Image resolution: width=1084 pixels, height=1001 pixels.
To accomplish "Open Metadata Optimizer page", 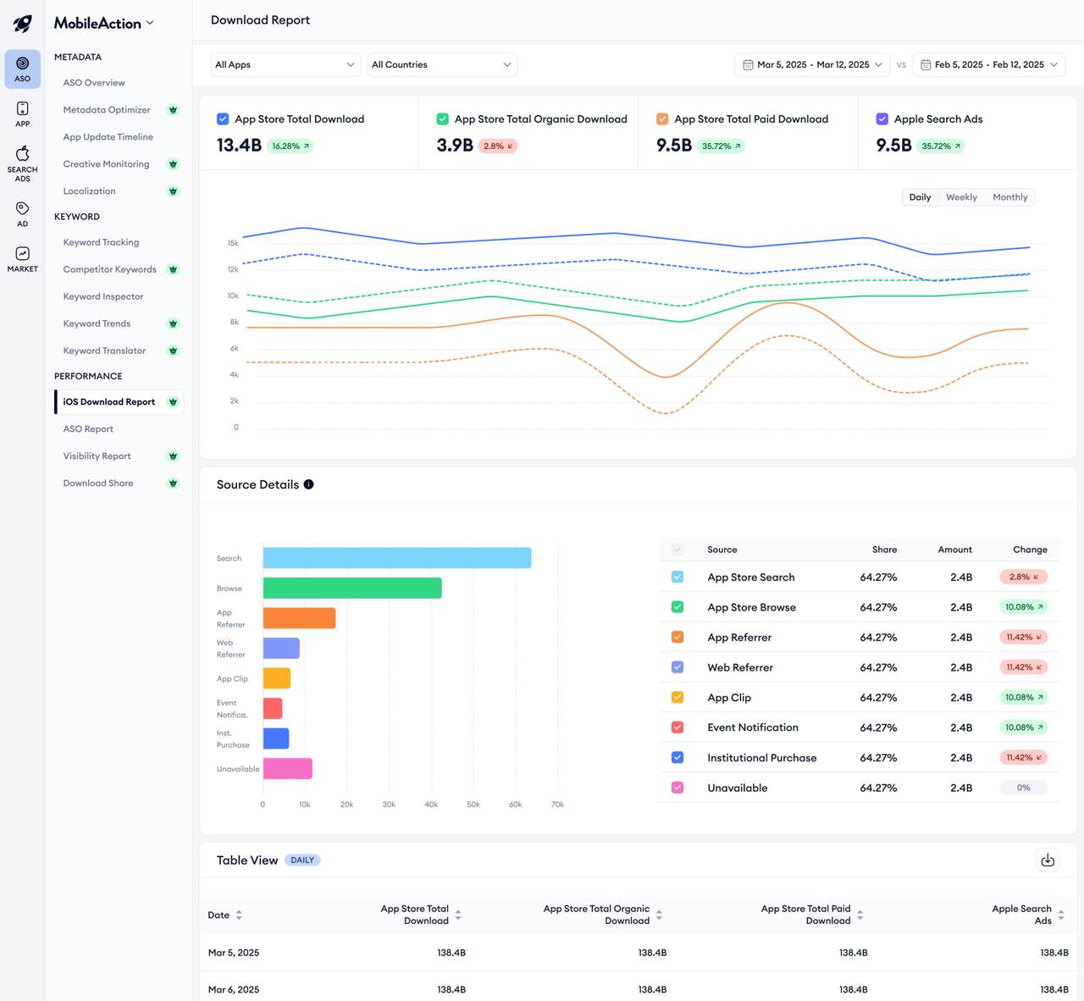I will 107,110.
